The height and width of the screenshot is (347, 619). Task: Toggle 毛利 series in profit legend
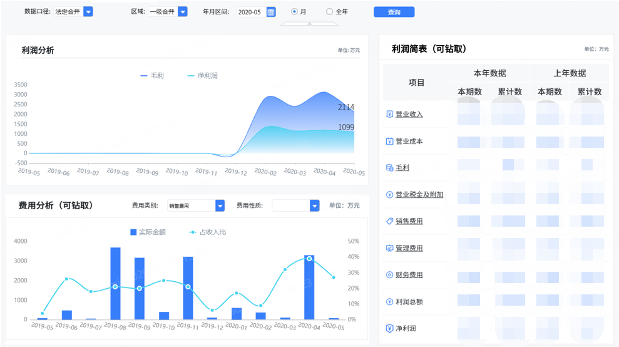click(152, 76)
